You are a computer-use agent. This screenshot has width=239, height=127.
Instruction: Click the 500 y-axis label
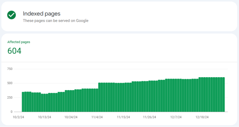click(10, 83)
